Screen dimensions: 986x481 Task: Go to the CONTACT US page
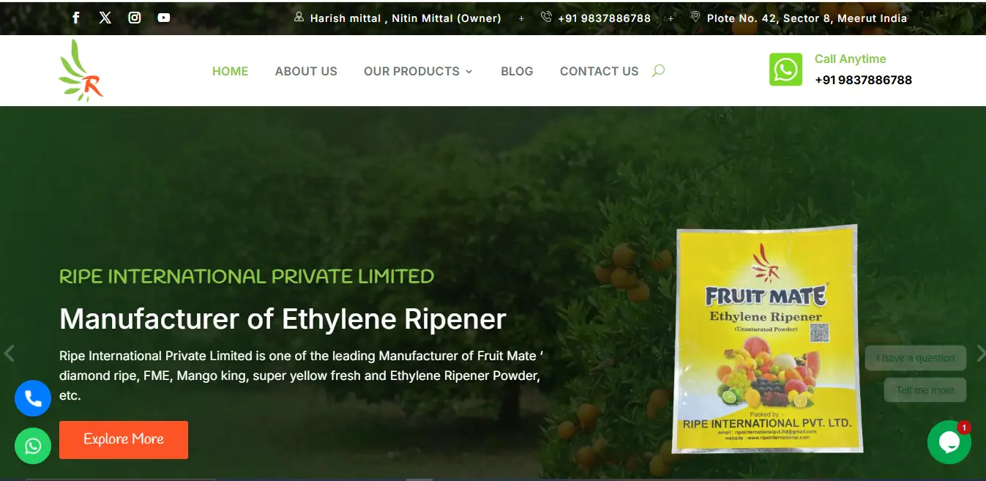[x=599, y=71]
